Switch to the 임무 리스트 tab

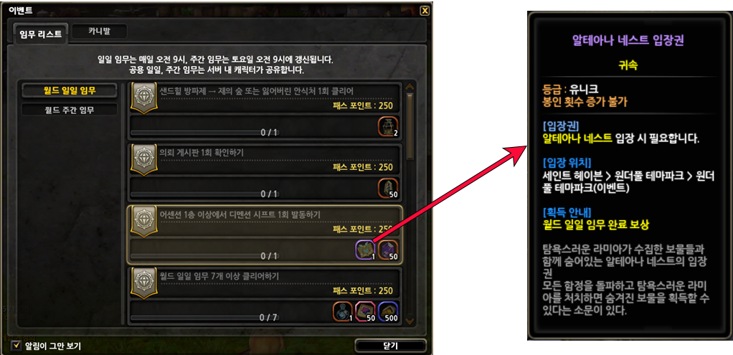[41, 34]
